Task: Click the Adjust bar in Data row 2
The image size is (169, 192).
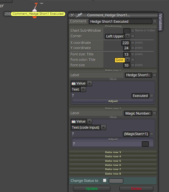Action: tap(113, 139)
